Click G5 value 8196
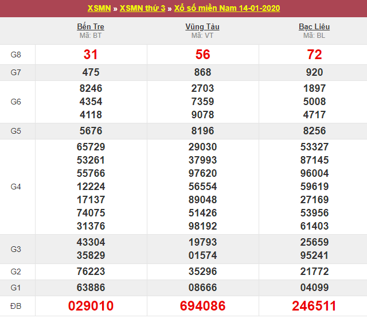This screenshot has height=318, width=367. (202, 131)
